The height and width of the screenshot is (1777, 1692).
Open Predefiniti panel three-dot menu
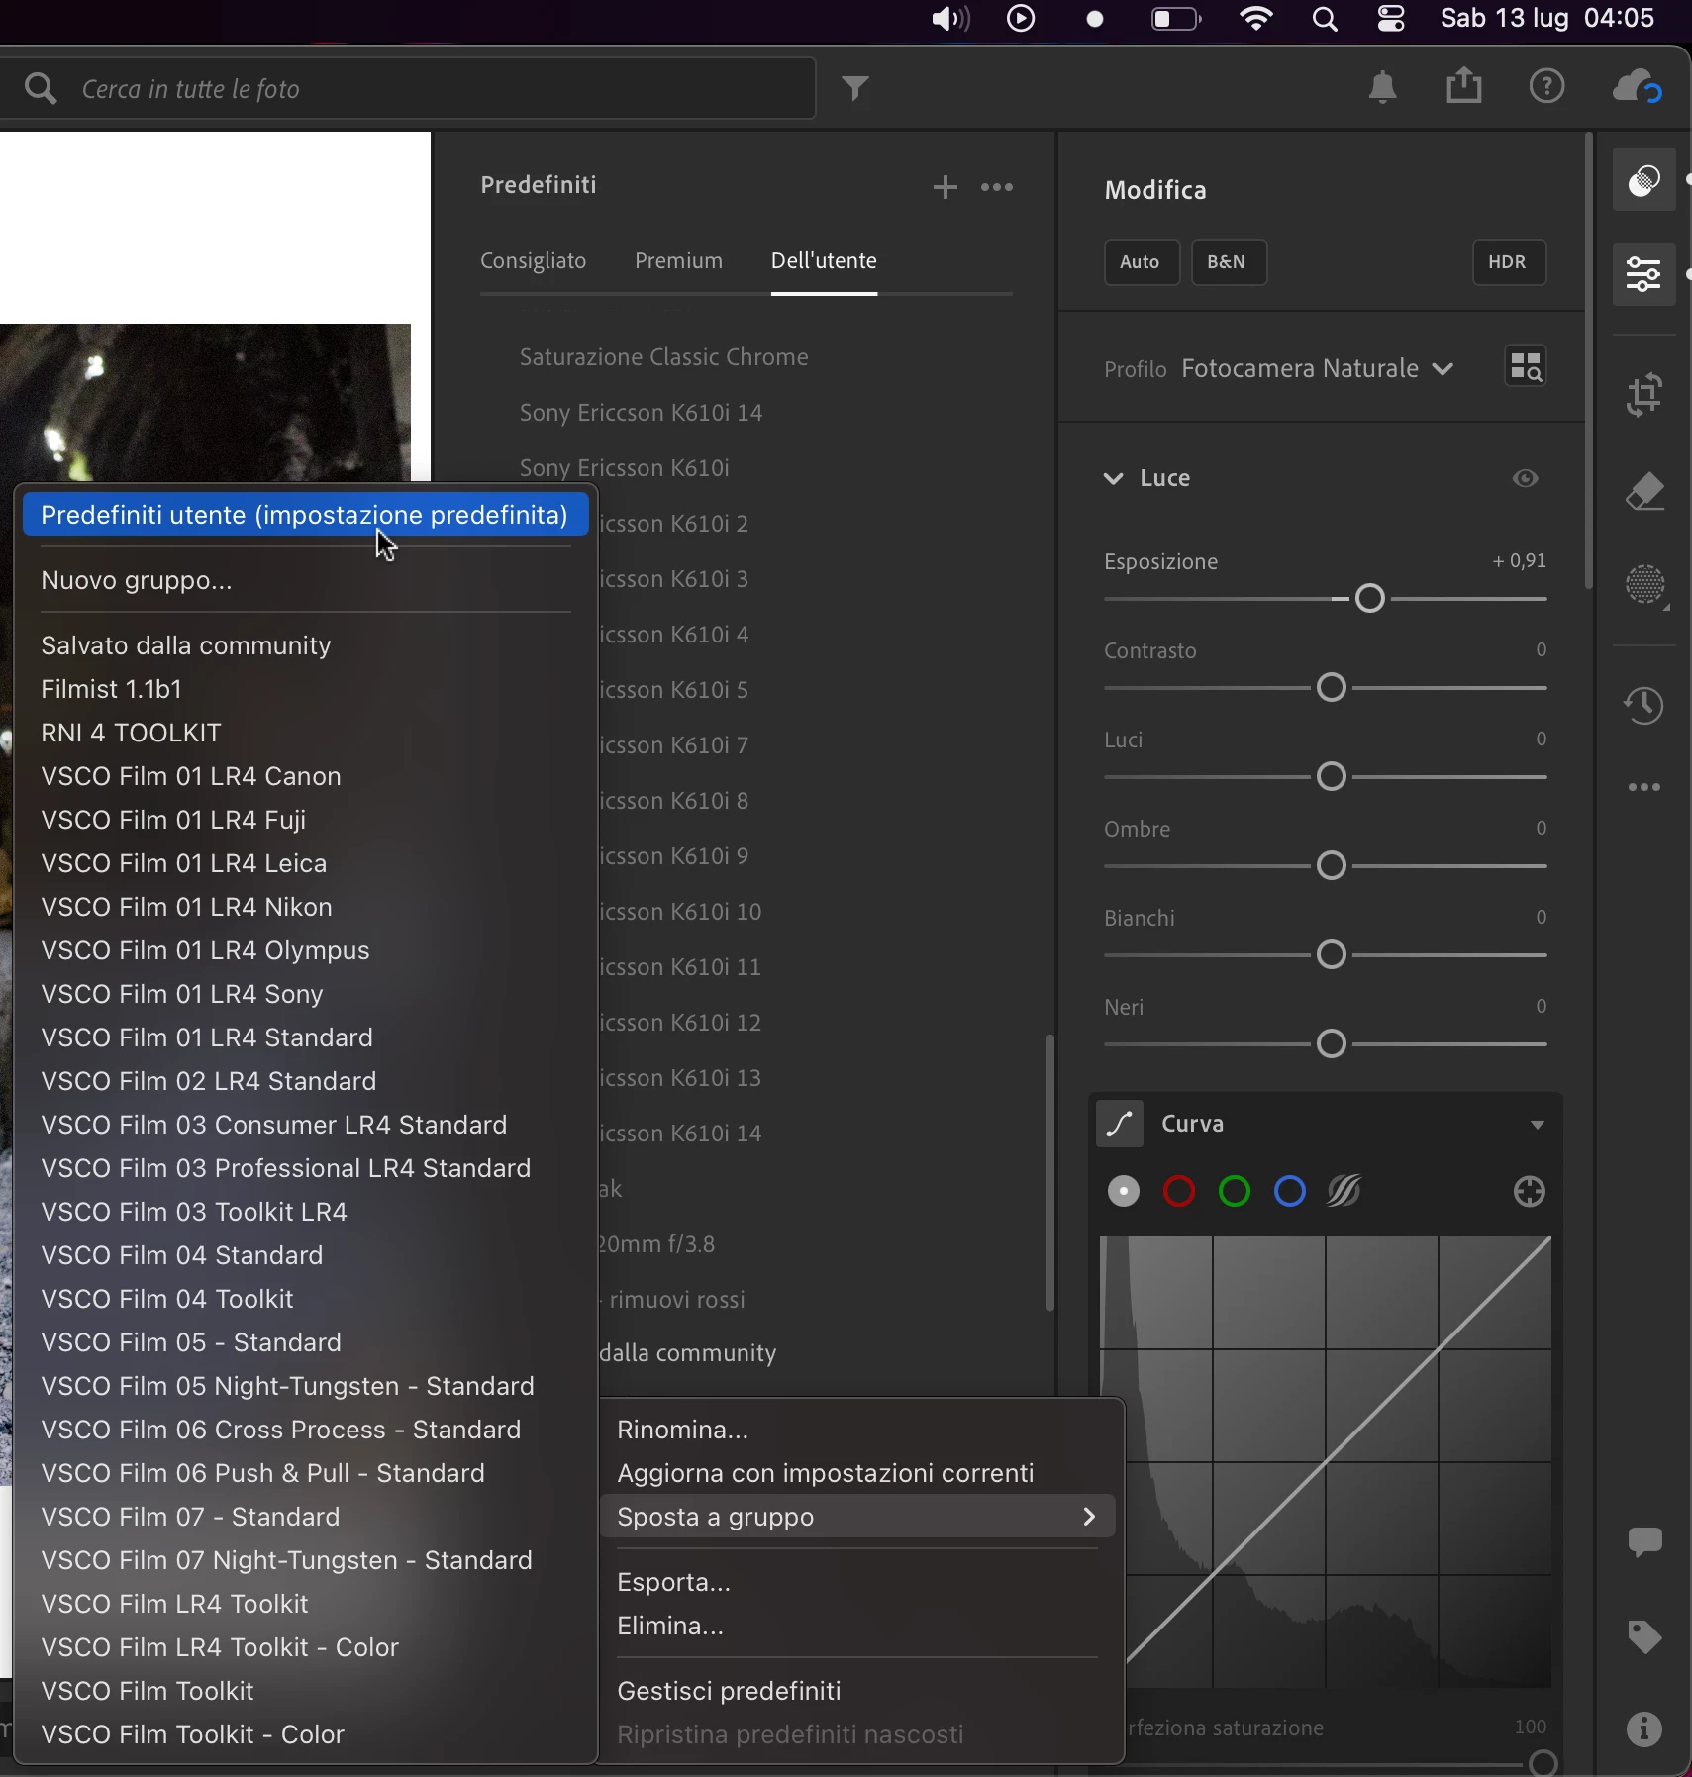[997, 187]
